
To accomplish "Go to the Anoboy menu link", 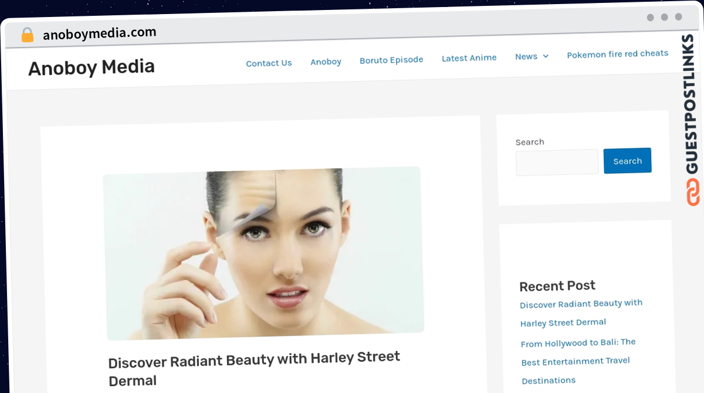I will (326, 61).
